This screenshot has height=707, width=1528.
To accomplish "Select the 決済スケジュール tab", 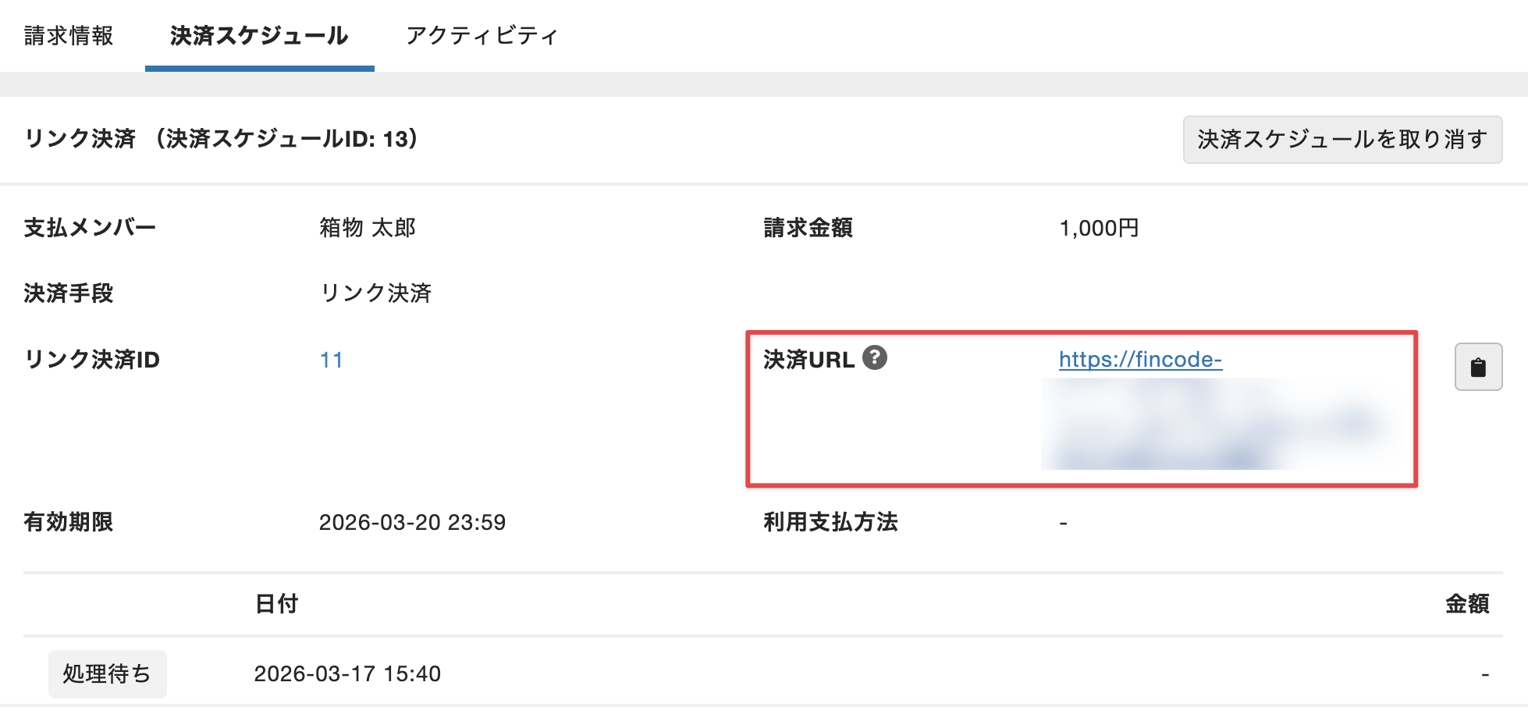I will click(x=258, y=36).
